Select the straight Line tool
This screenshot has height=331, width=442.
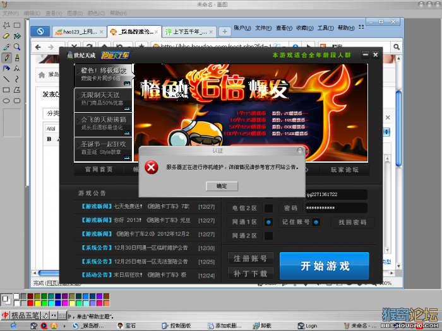pos(6,79)
